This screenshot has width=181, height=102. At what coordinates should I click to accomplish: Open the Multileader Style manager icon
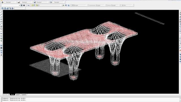pos(51,2)
